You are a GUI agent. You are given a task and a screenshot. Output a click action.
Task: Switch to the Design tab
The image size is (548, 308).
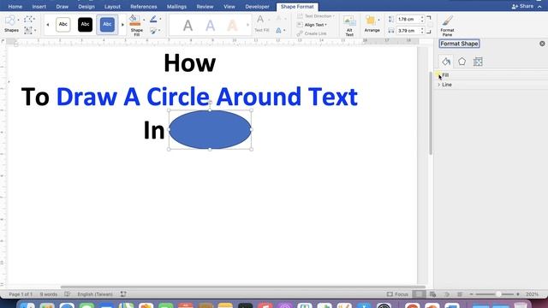click(x=86, y=7)
